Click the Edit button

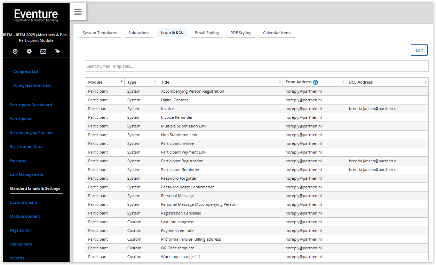pyautogui.click(x=419, y=50)
